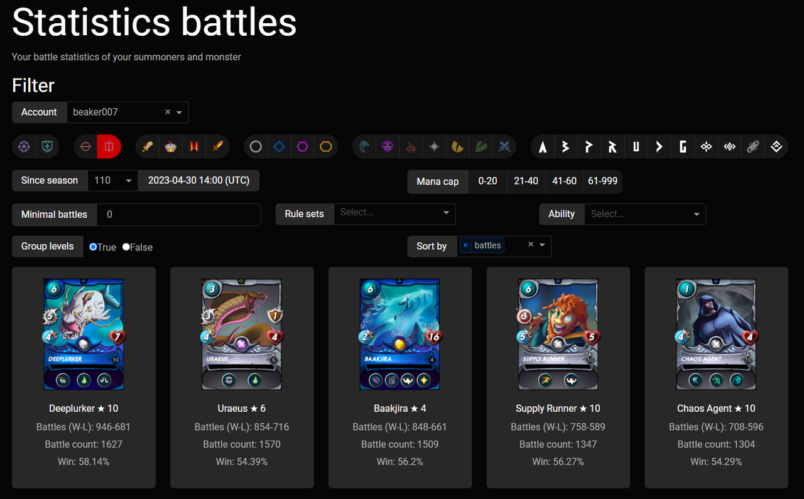Select True for Group levels
Viewport: 804px width, 499px height.
pos(93,247)
